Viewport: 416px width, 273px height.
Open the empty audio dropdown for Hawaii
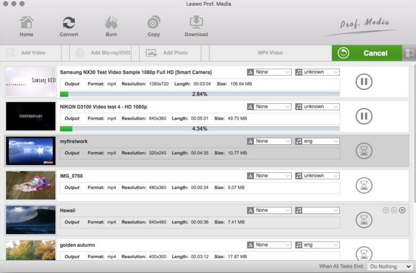point(317,210)
